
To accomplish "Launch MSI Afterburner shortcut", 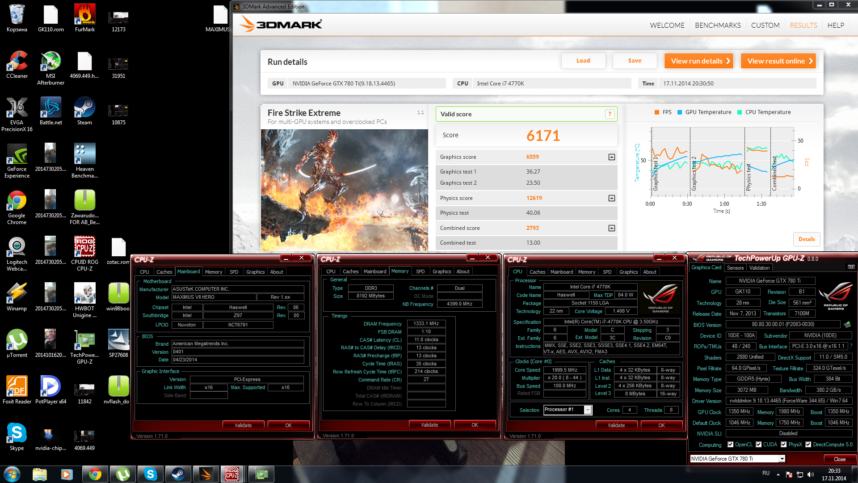I will click(50, 68).
